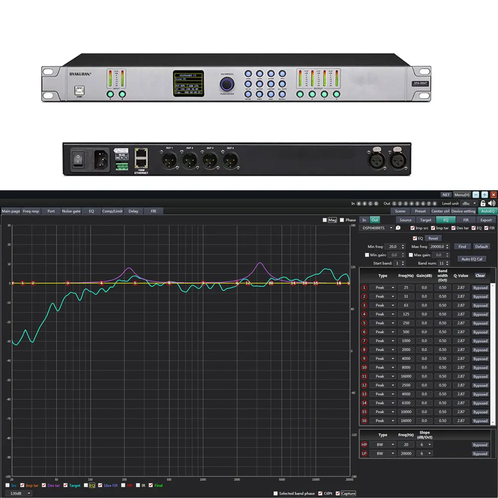Viewport: 498px width, 498px height.
Task: Open the 130dB range dropdown
Action: 19,494
